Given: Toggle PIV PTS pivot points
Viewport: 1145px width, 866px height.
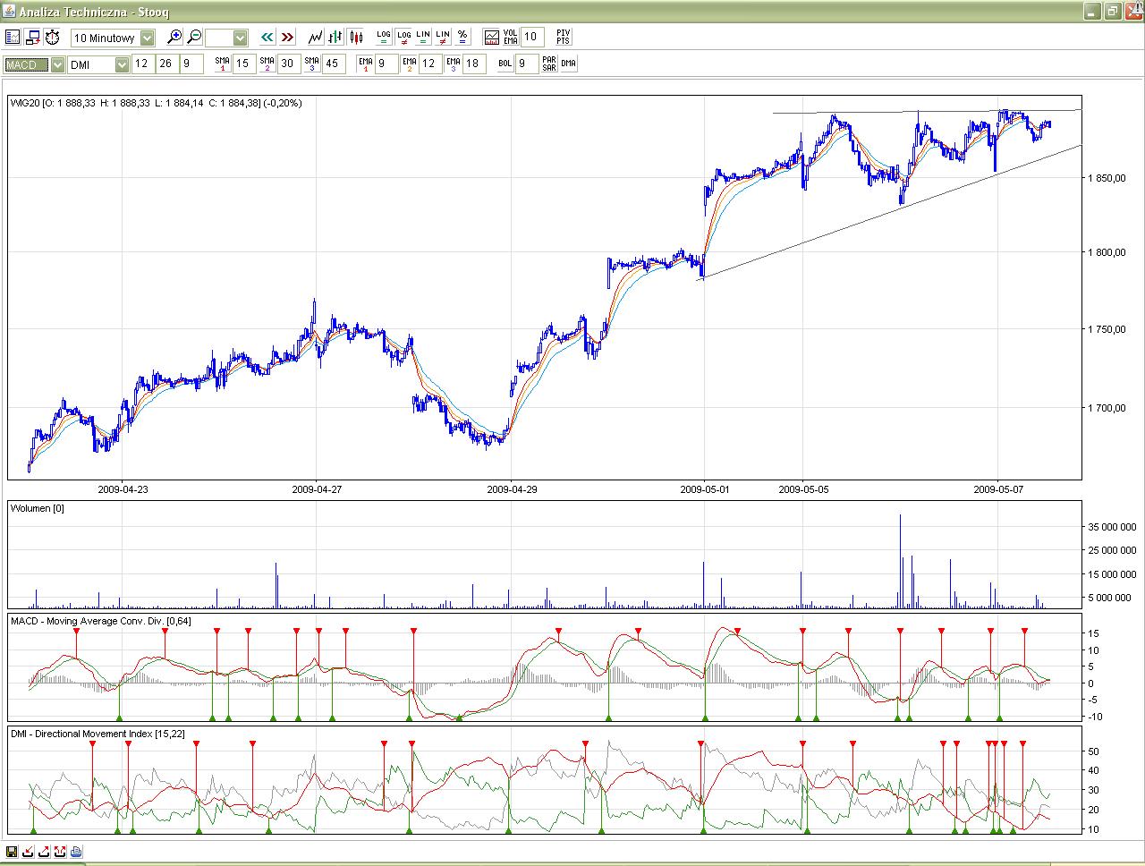Looking at the screenshot, I should 563,38.
